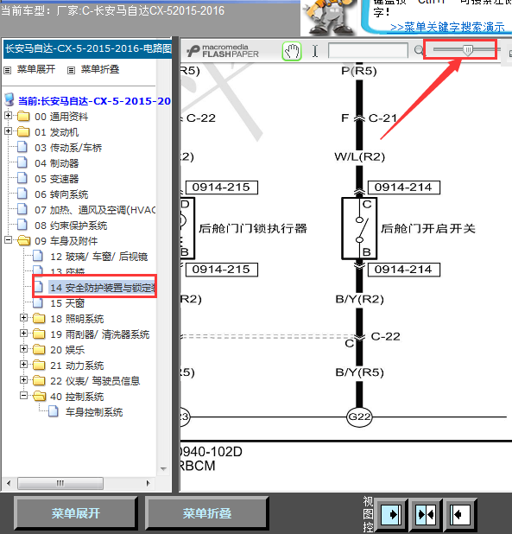The height and width of the screenshot is (534, 512).
Task: Click the Macromedia FlashPaper logo
Action: (223, 51)
